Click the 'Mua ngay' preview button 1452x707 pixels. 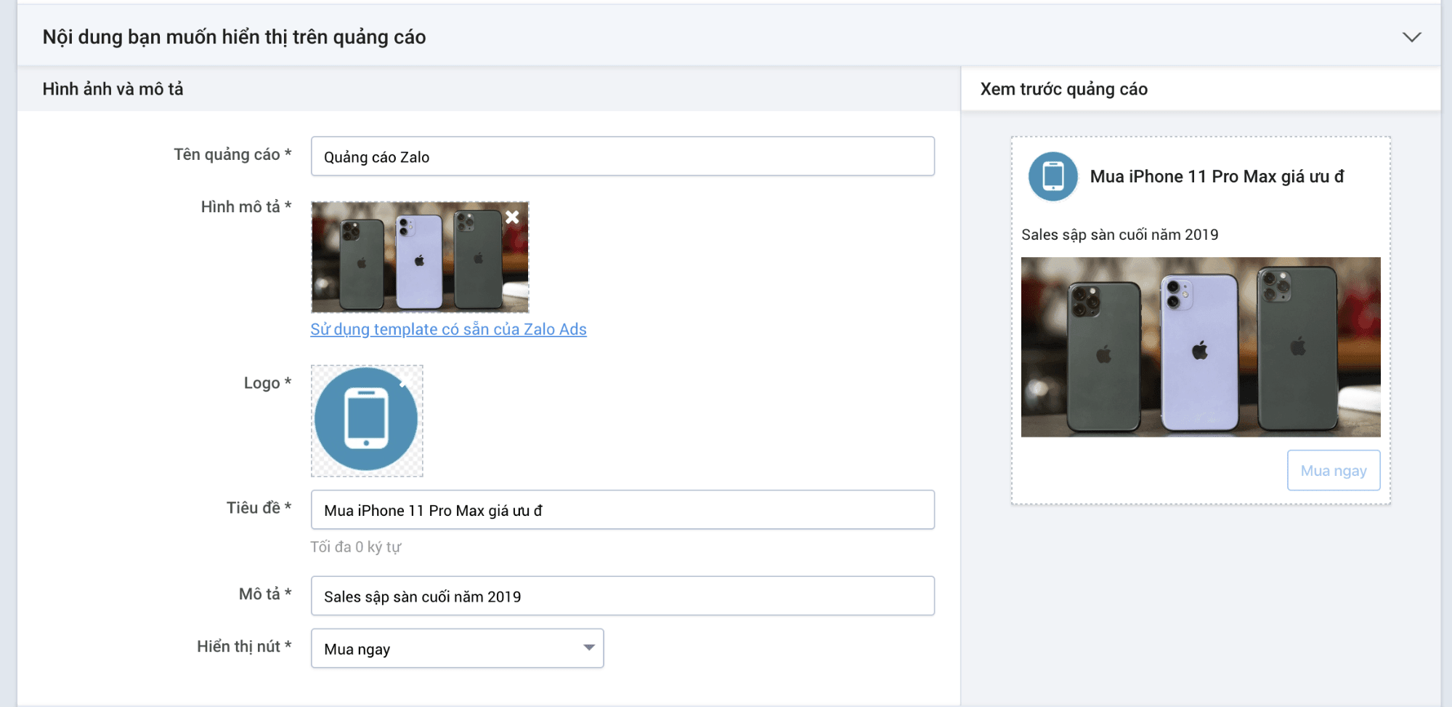(1334, 470)
